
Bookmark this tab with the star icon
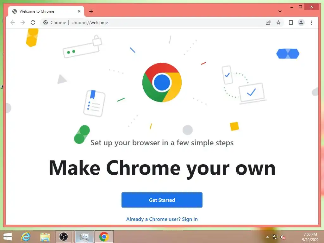[278, 22]
